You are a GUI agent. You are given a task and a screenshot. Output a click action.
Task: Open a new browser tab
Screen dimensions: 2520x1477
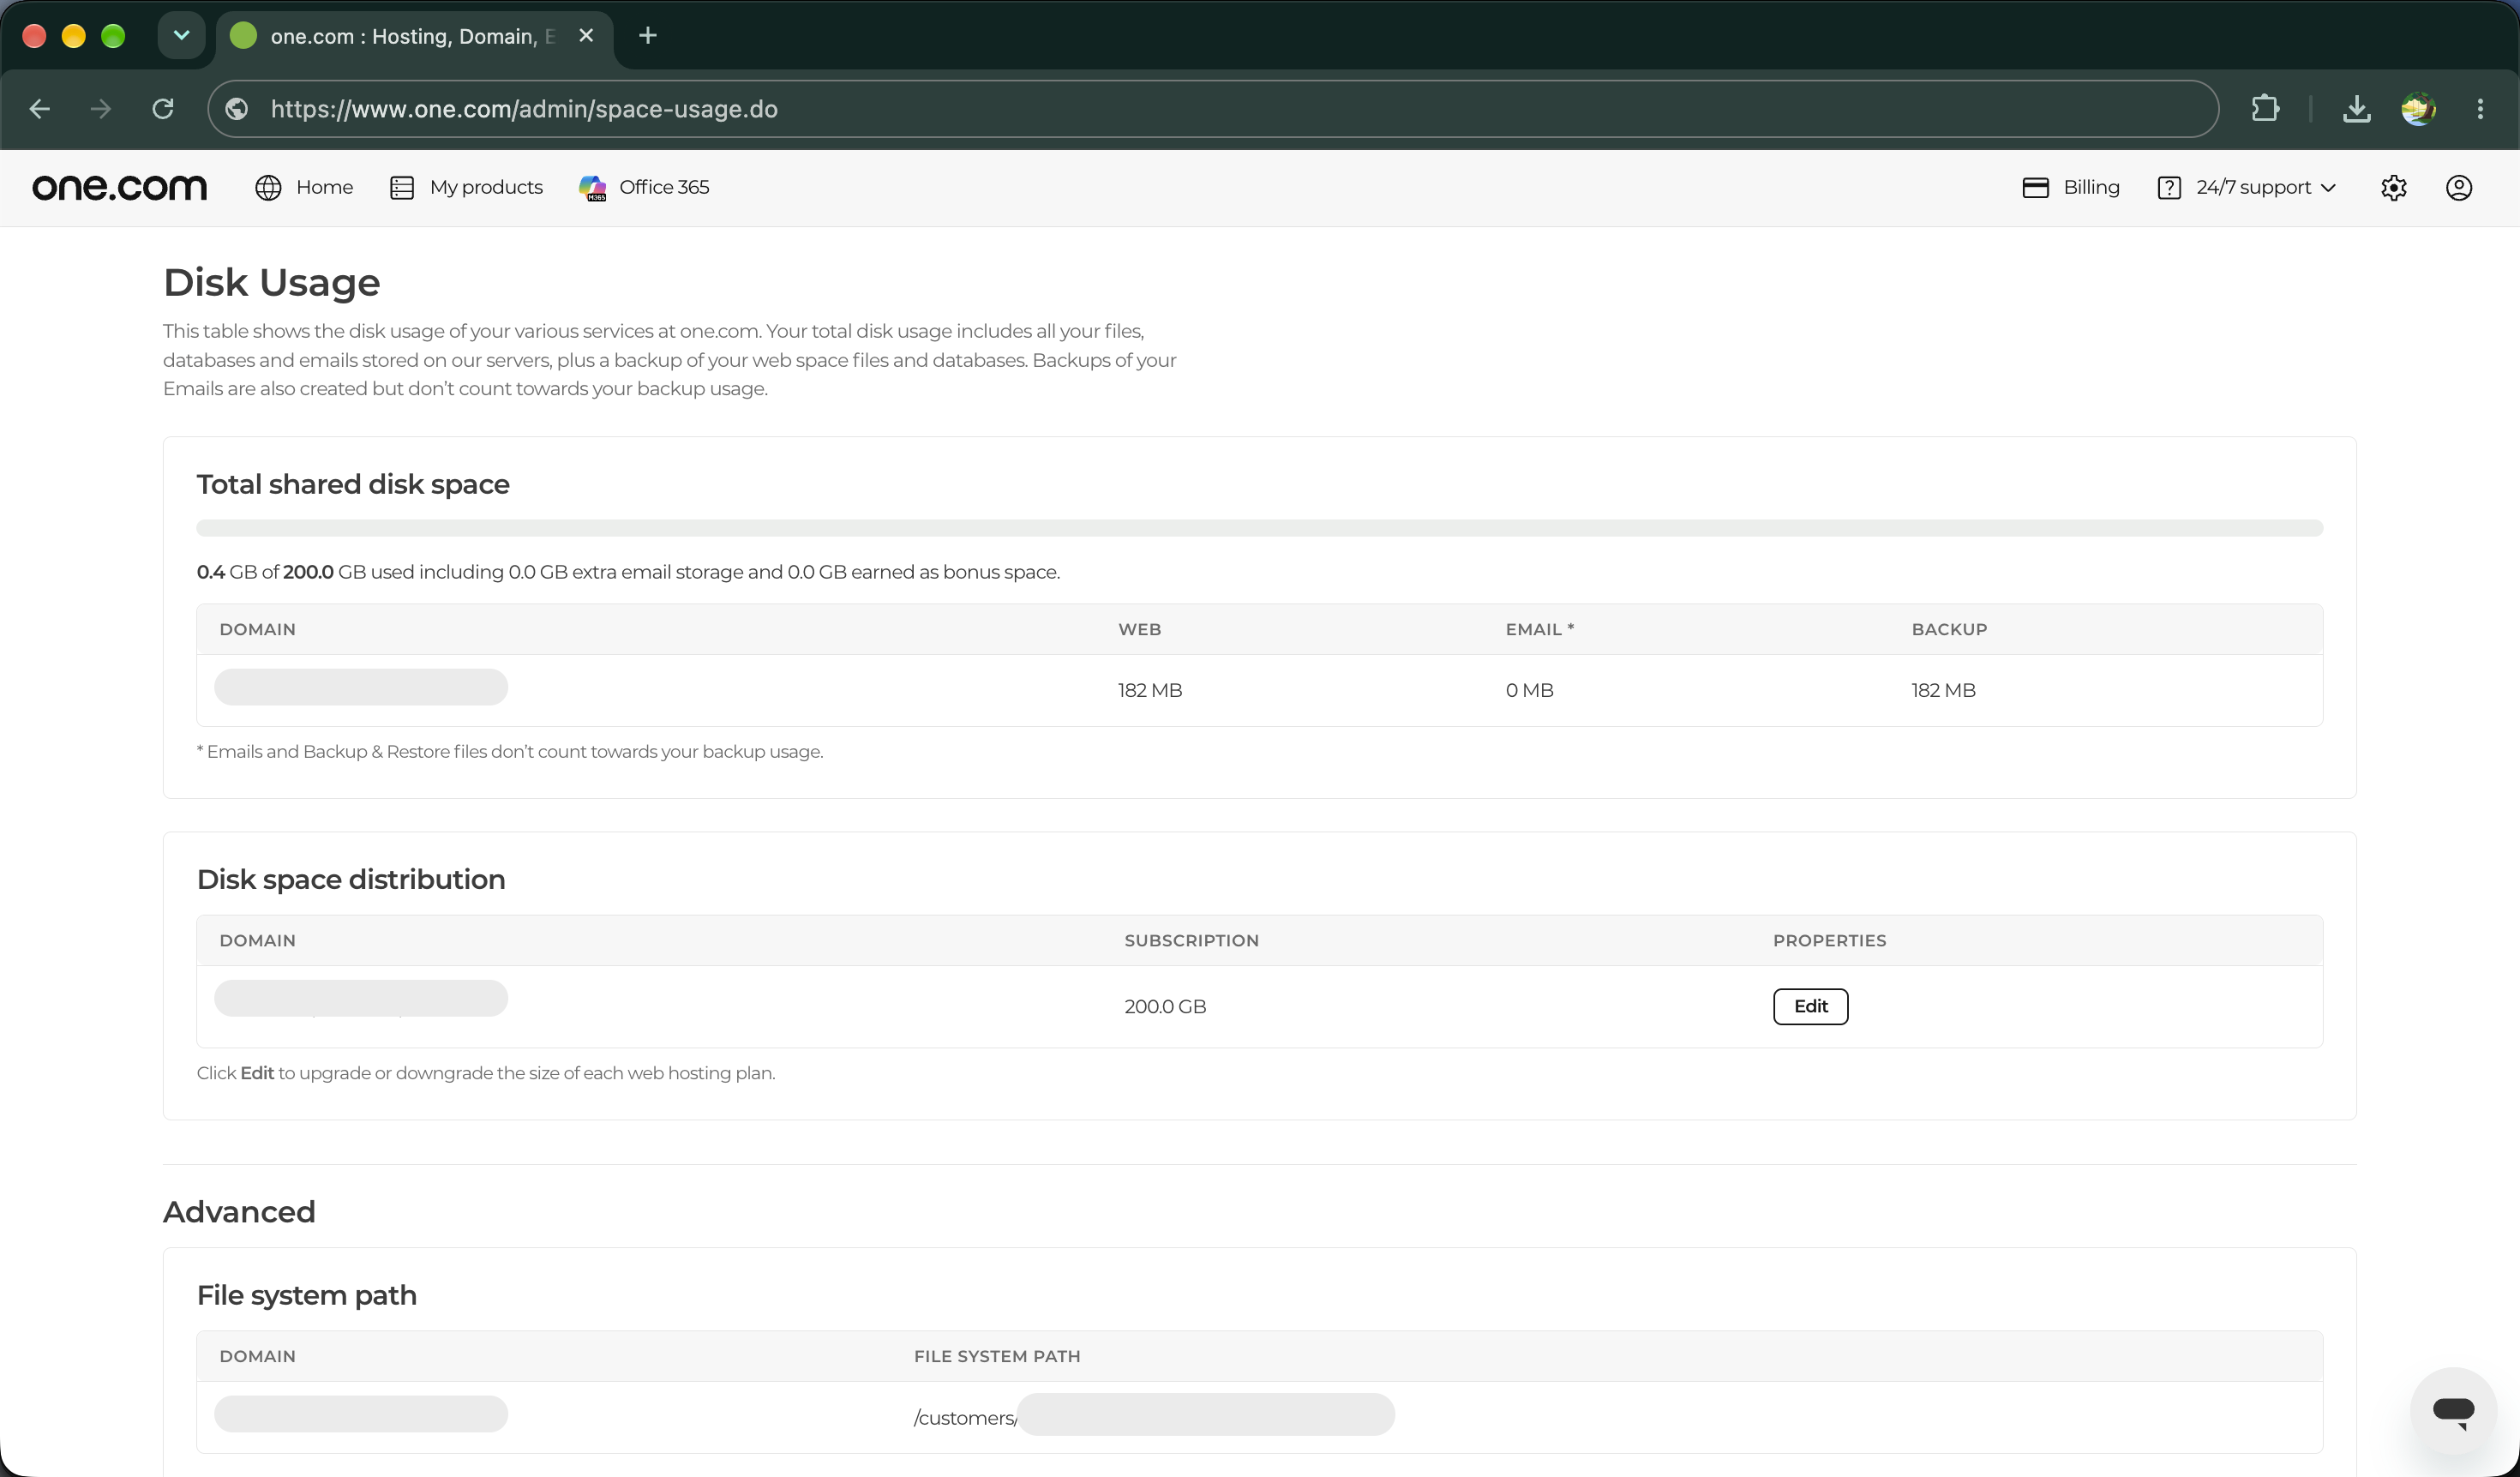point(648,36)
